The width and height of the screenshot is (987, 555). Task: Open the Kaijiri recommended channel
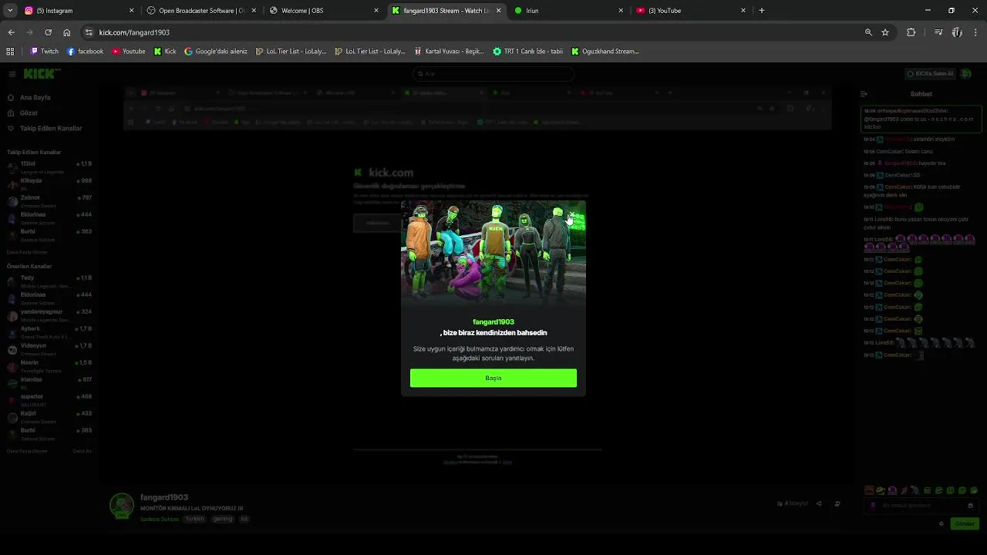[x=49, y=415]
